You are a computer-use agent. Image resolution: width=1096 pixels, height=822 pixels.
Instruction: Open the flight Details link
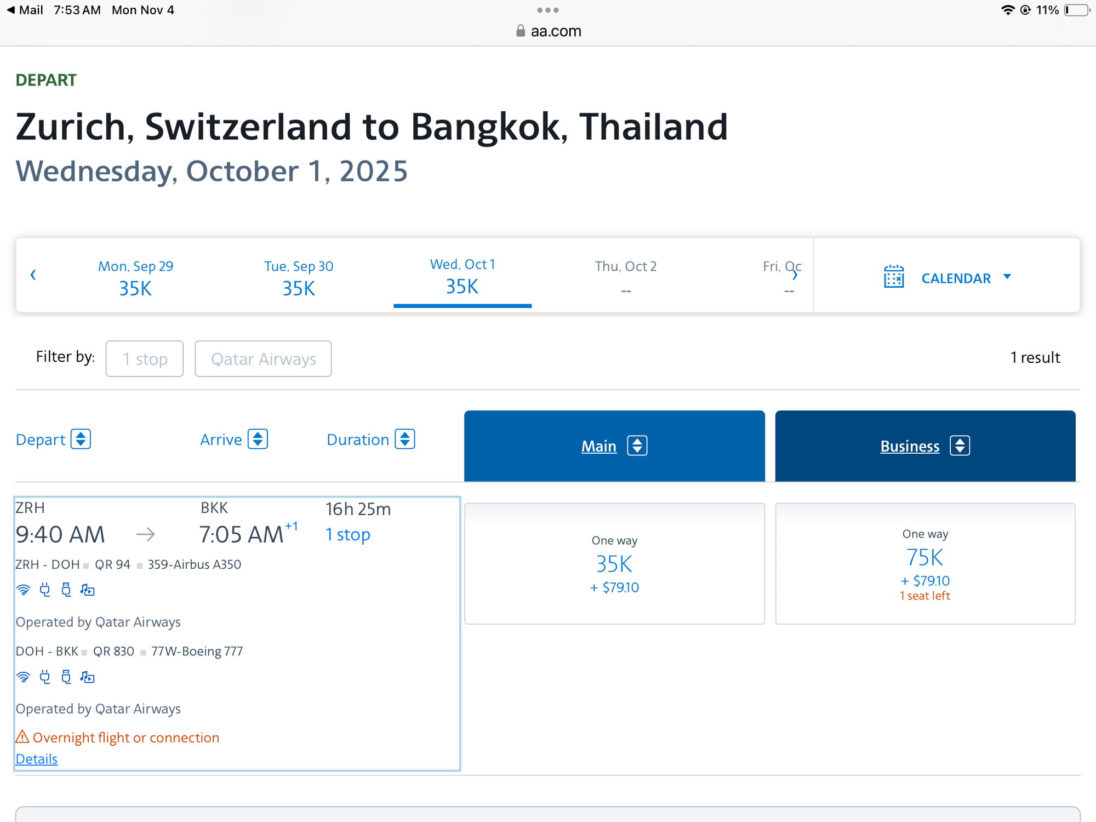(37, 759)
